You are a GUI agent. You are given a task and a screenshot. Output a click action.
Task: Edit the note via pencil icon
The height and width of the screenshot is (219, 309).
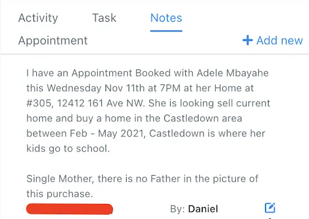(x=270, y=208)
